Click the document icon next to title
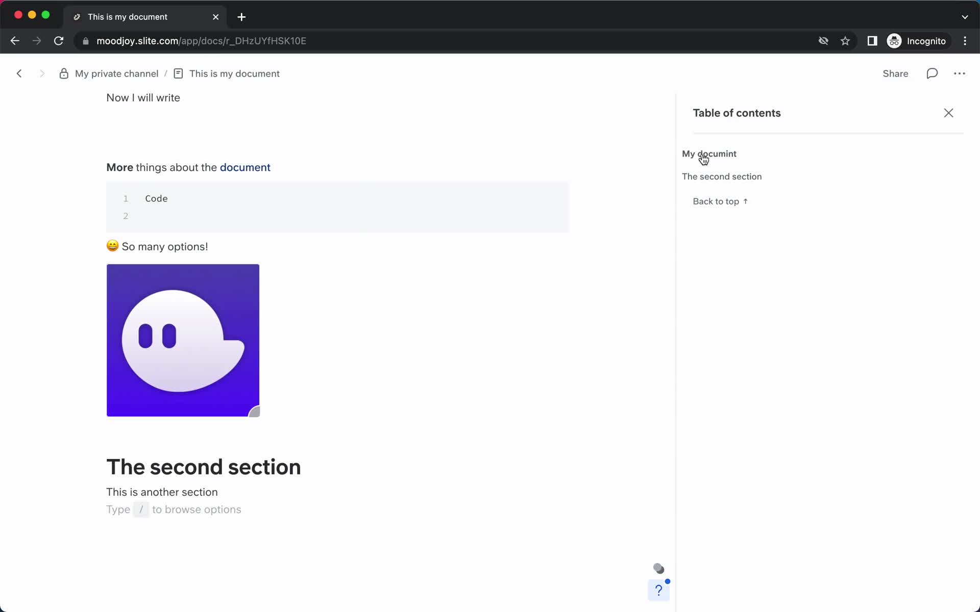Image resolution: width=980 pixels, height=612 pixels. tap(178, 73)
